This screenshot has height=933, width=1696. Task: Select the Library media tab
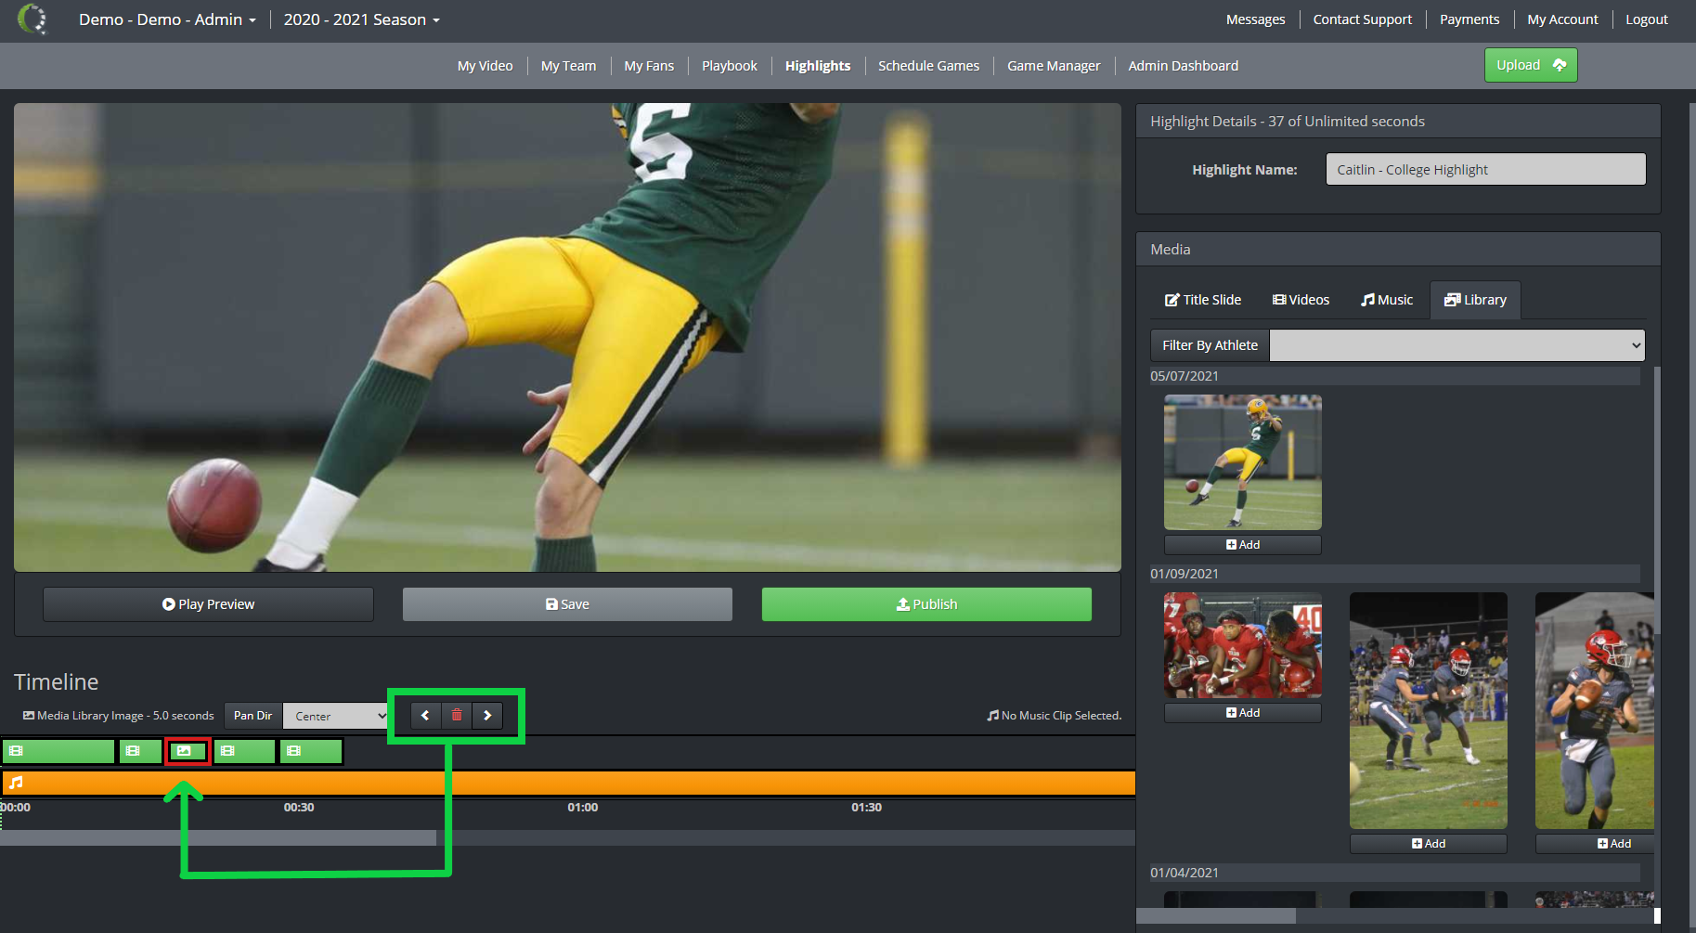[1475, 300]
